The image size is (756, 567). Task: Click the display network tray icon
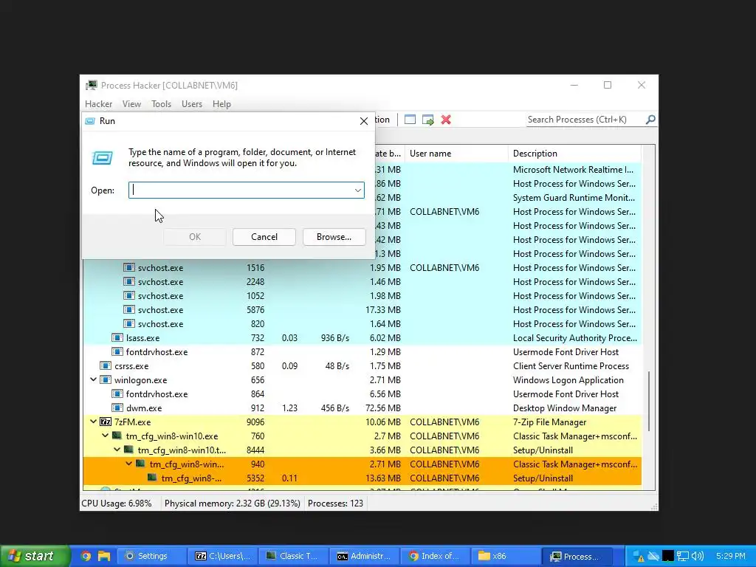(x=682, y=556)
